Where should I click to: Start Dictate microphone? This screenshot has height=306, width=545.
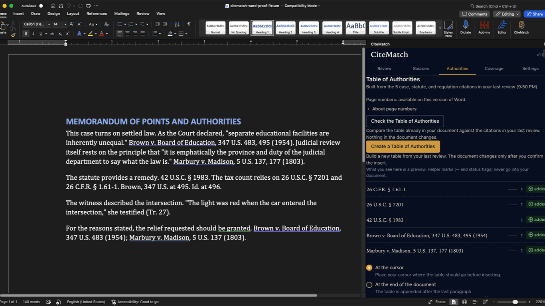[x=466, y=27]
